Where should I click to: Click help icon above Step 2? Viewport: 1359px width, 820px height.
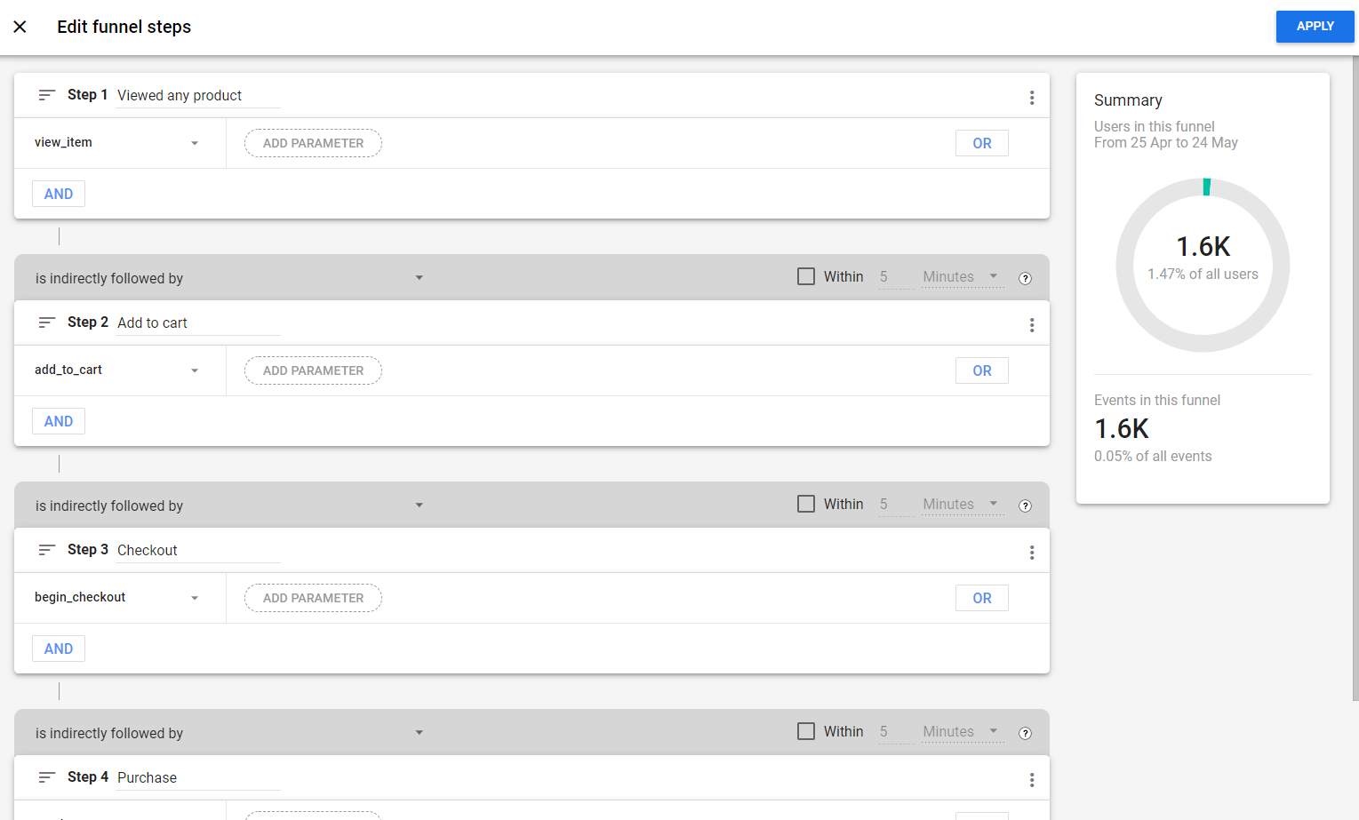(1025, 278)
